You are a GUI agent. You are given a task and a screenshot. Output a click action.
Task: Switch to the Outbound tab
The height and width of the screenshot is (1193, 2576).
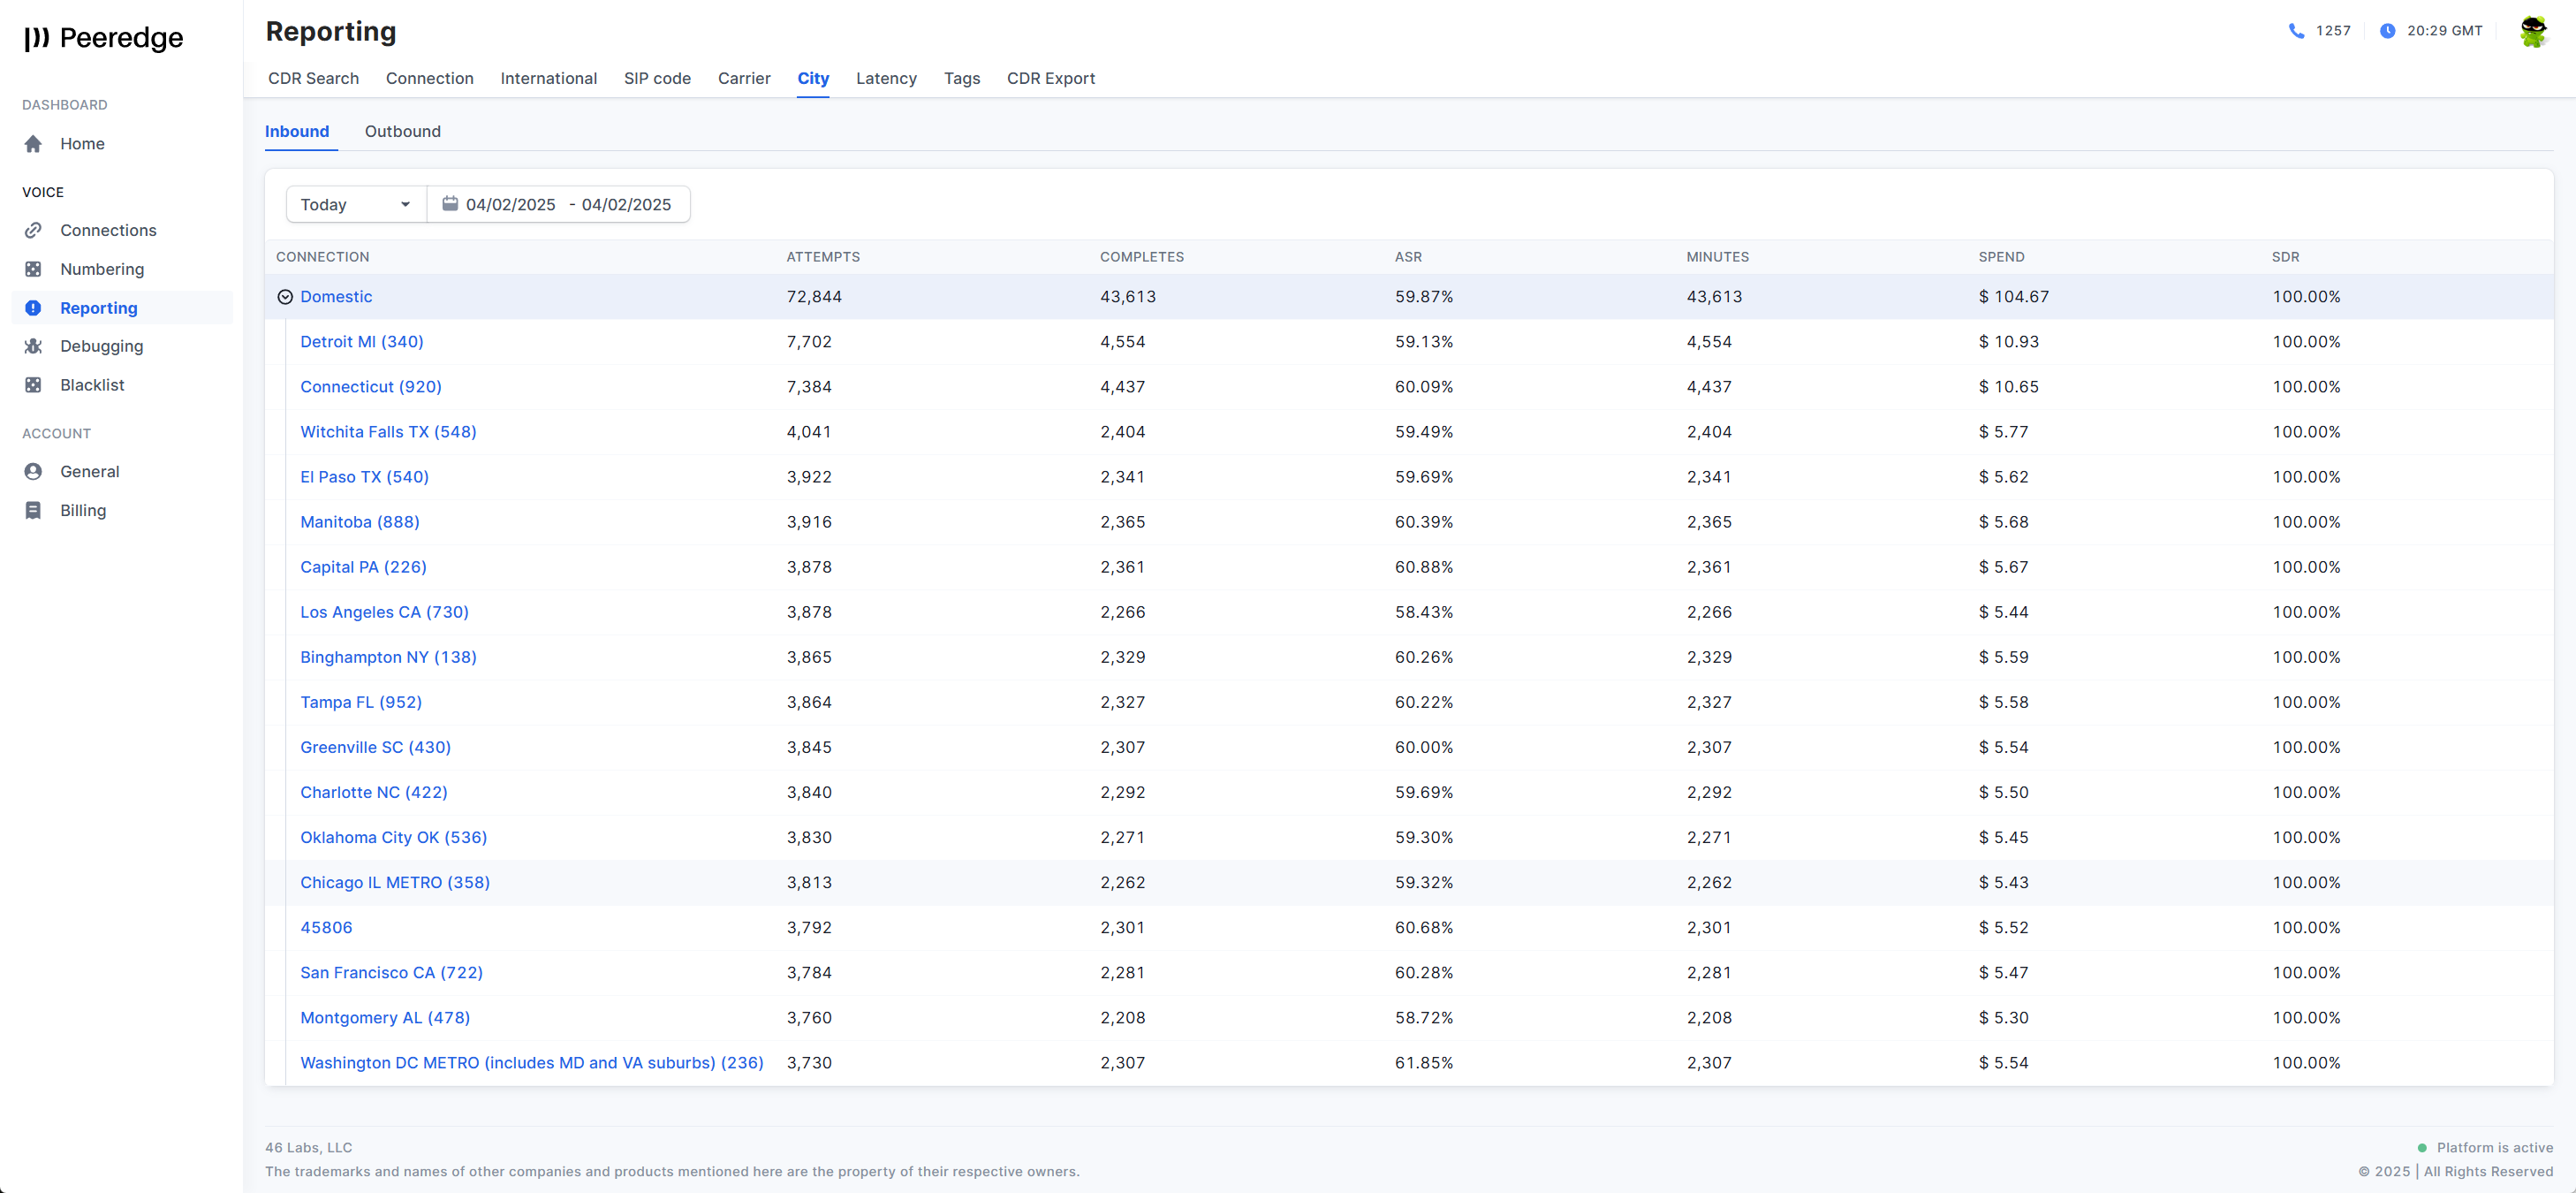[x=402, y=131]
